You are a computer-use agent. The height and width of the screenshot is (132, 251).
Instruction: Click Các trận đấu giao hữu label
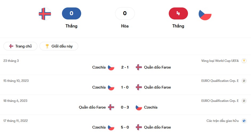click(x=222, y=121)
